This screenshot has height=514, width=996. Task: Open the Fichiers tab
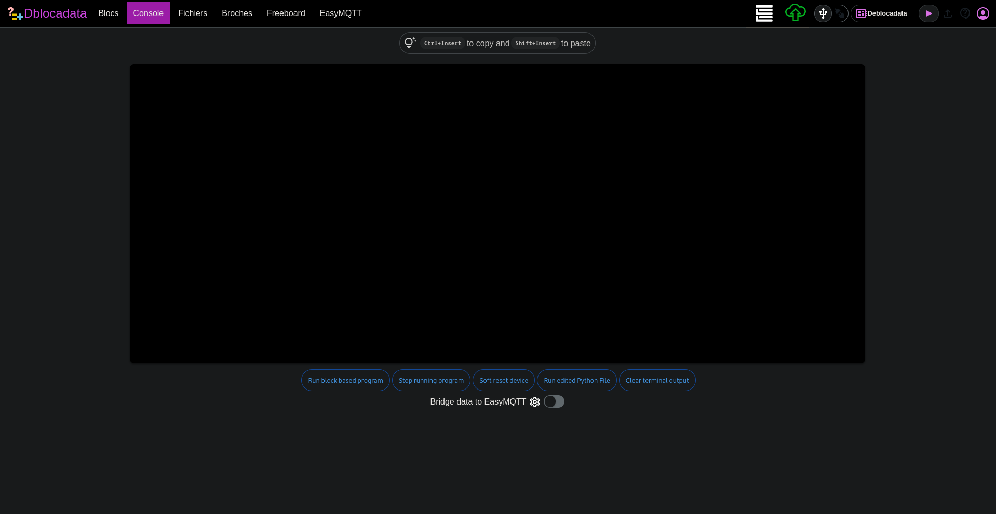[193, 13]
